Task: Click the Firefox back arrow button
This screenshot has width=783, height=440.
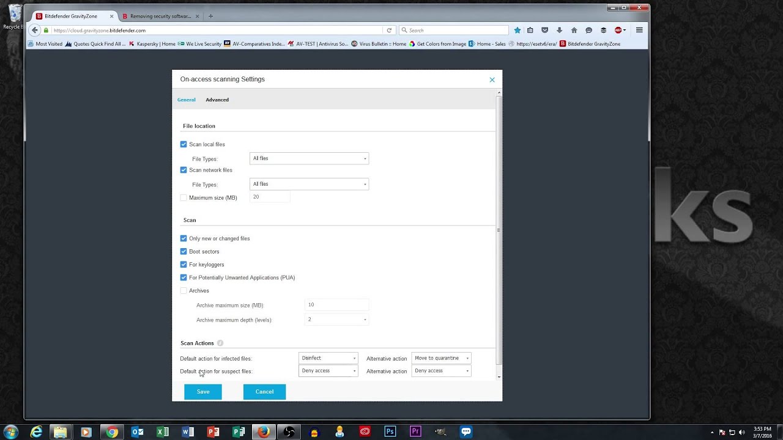Action: coord(35,30)
